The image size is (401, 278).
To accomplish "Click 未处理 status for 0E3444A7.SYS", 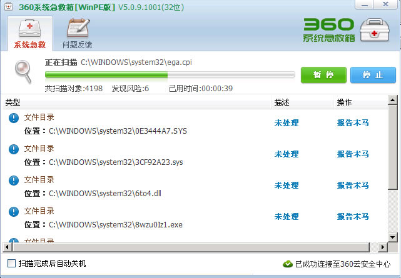I will pyautogui.click(x=287, y=123).
